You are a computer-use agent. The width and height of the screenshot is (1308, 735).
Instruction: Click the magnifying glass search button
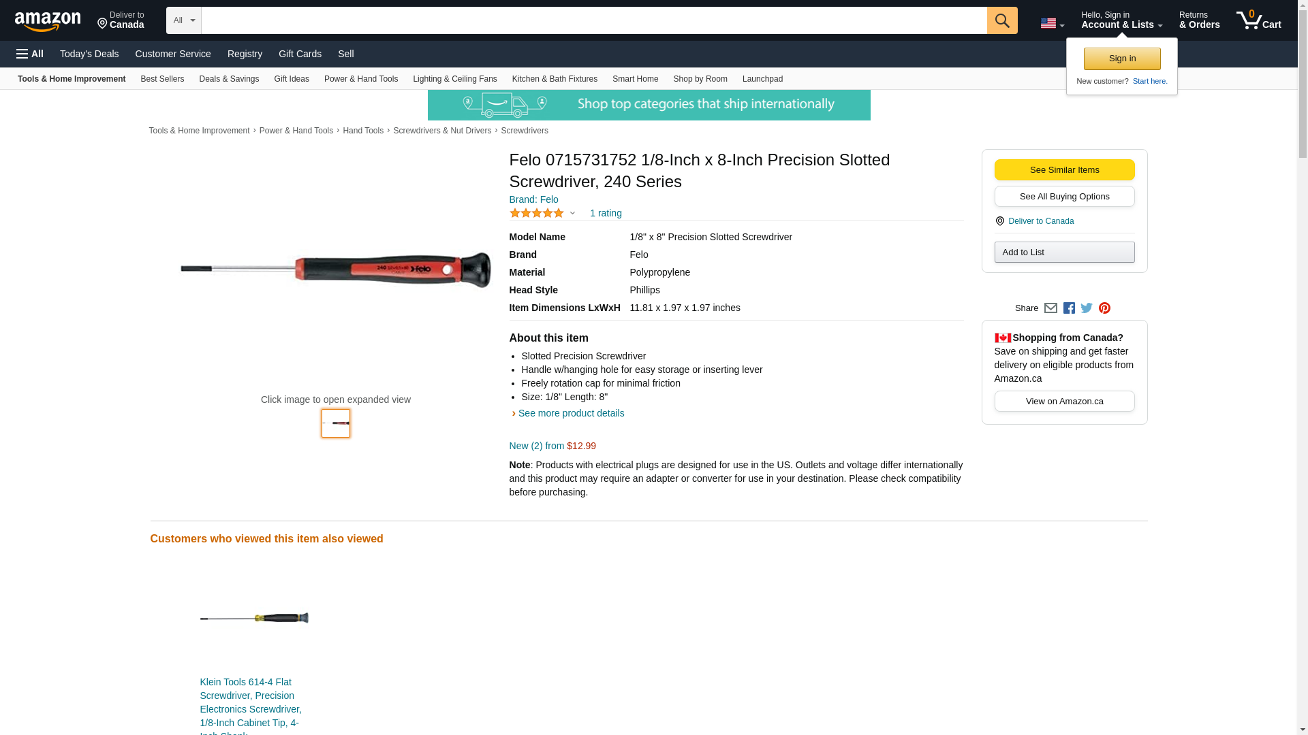[x=1001, y=20]
